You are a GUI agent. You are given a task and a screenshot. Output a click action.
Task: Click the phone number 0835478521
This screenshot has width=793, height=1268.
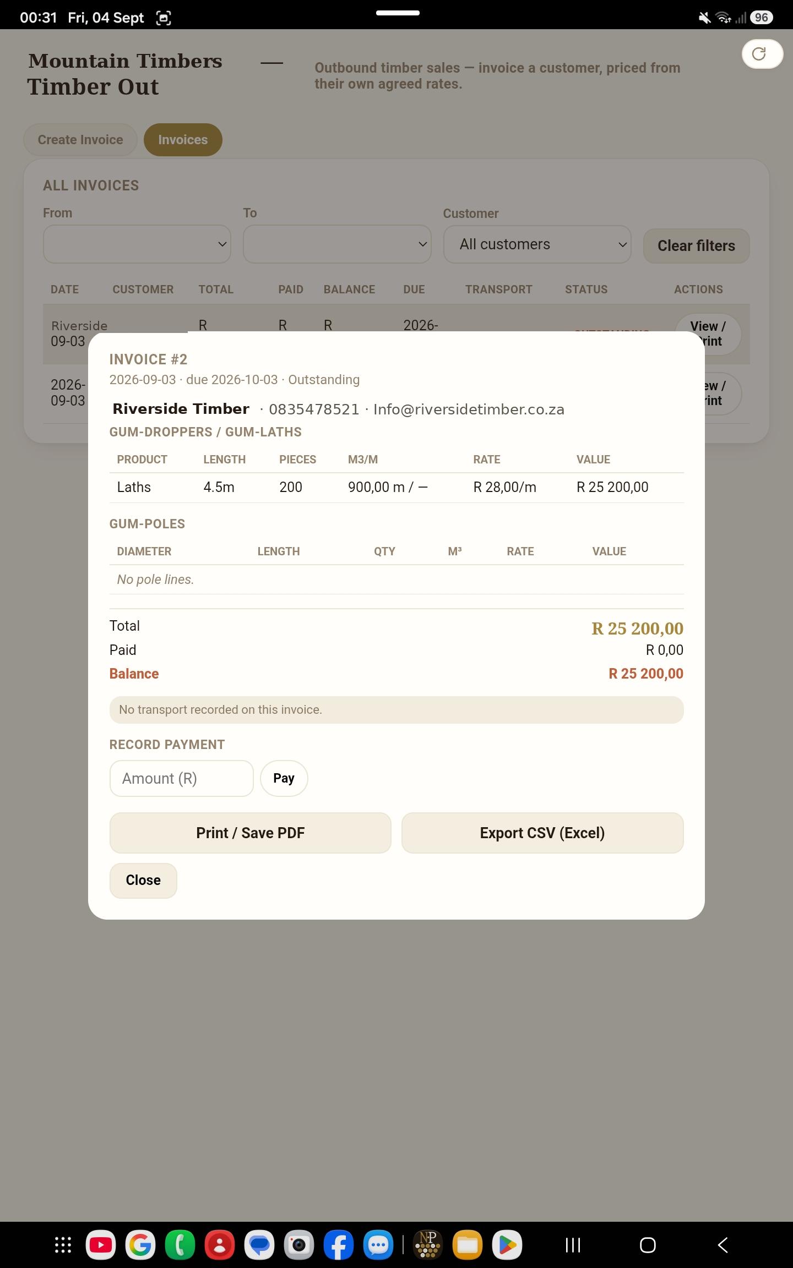pos(314,409)
